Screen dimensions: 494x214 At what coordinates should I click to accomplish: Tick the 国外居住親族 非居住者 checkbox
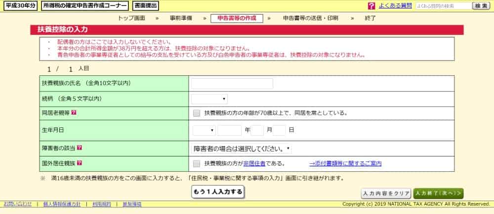[197, 163]
